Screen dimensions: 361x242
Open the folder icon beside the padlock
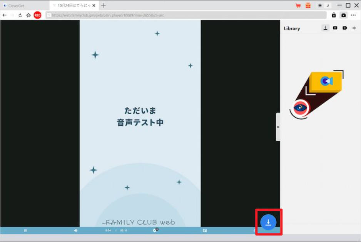(x=343, y=15)
